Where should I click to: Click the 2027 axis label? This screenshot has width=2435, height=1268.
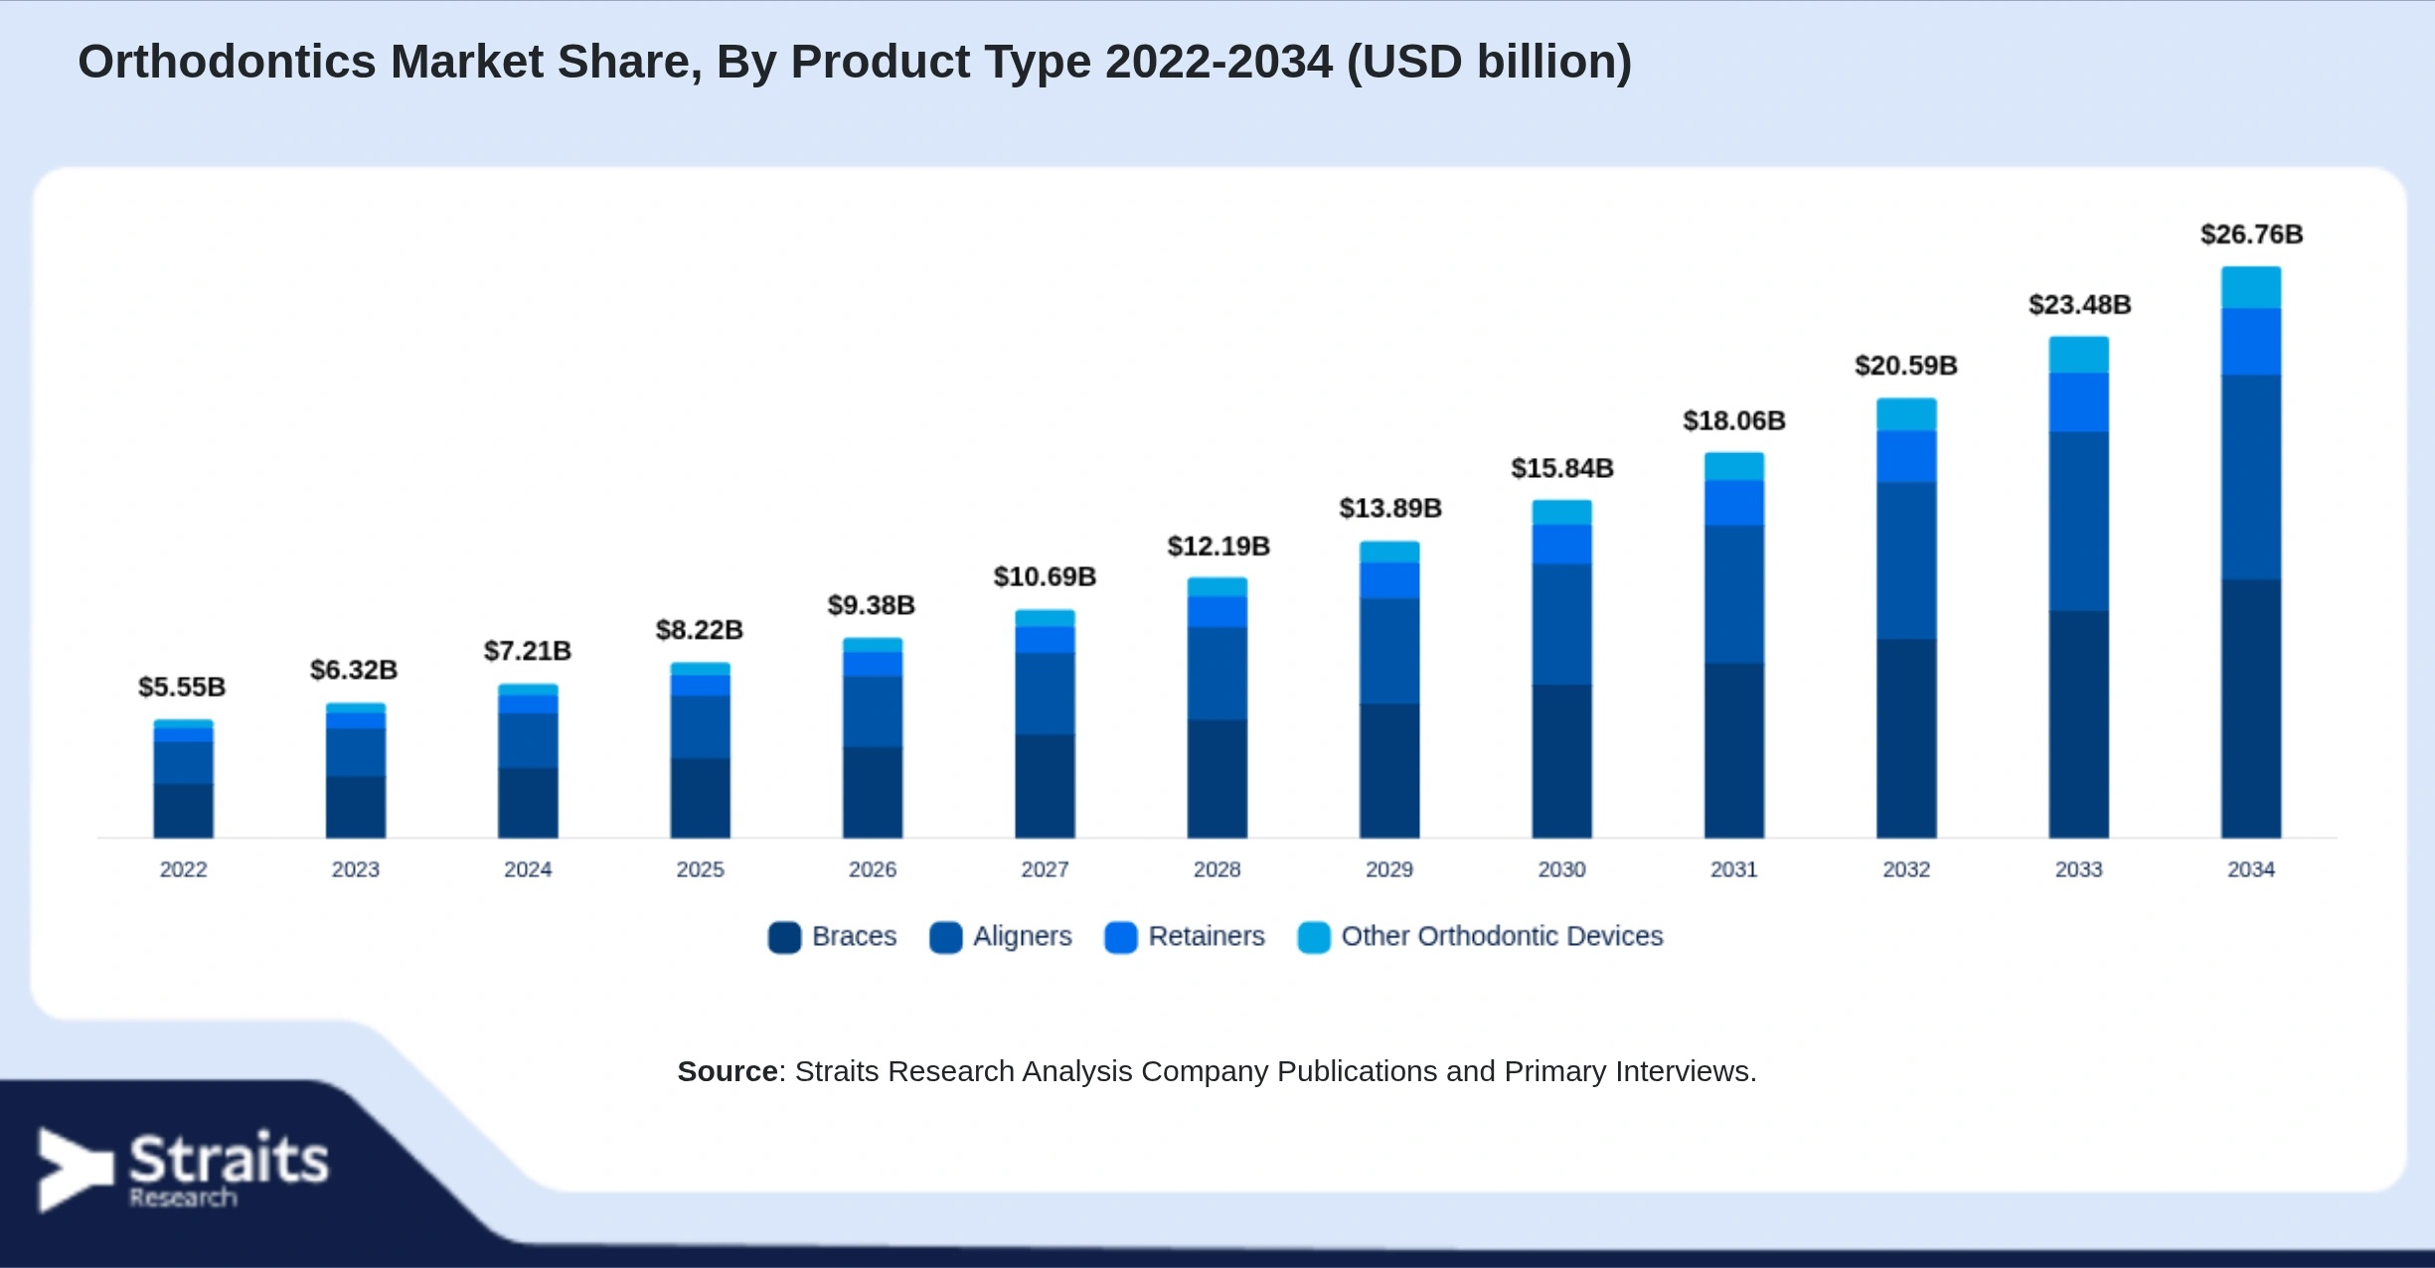coord(1046,870)
